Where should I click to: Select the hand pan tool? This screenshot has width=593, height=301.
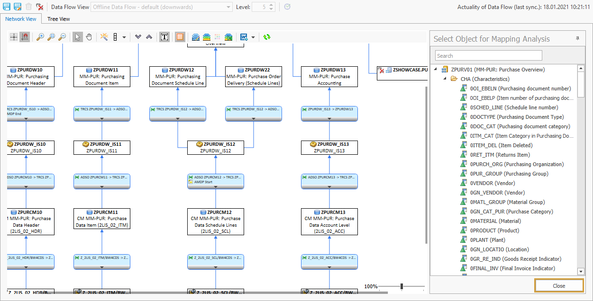point(89,37)
